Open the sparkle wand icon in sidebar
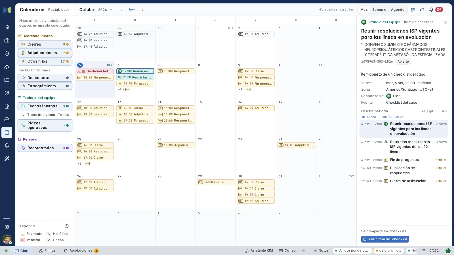This screenshot has height=255, width=454. tap(7, 159)
